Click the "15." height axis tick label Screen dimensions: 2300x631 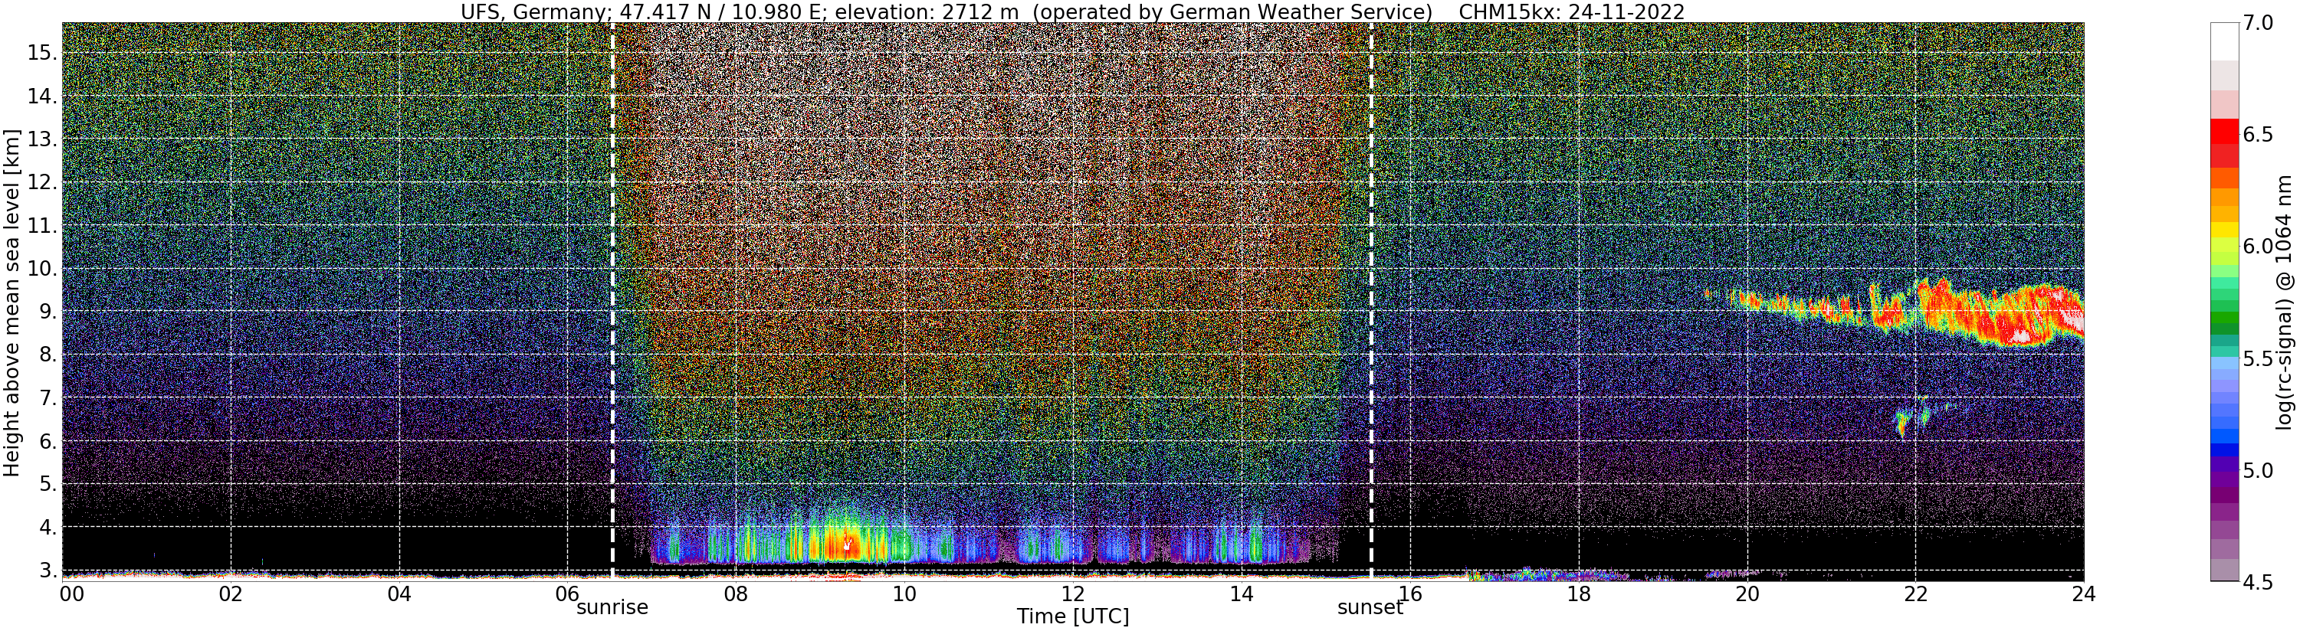tap(43, 53)
